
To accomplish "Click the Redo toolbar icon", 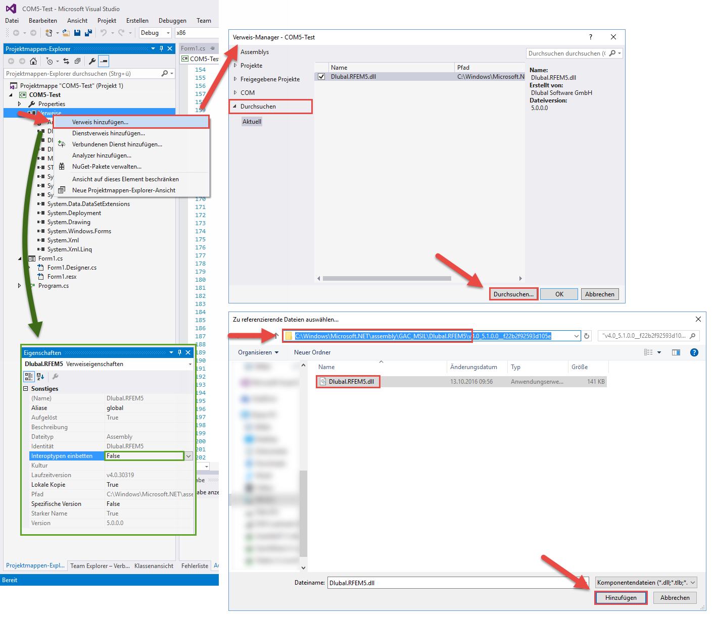I will [x=121, y=33].
